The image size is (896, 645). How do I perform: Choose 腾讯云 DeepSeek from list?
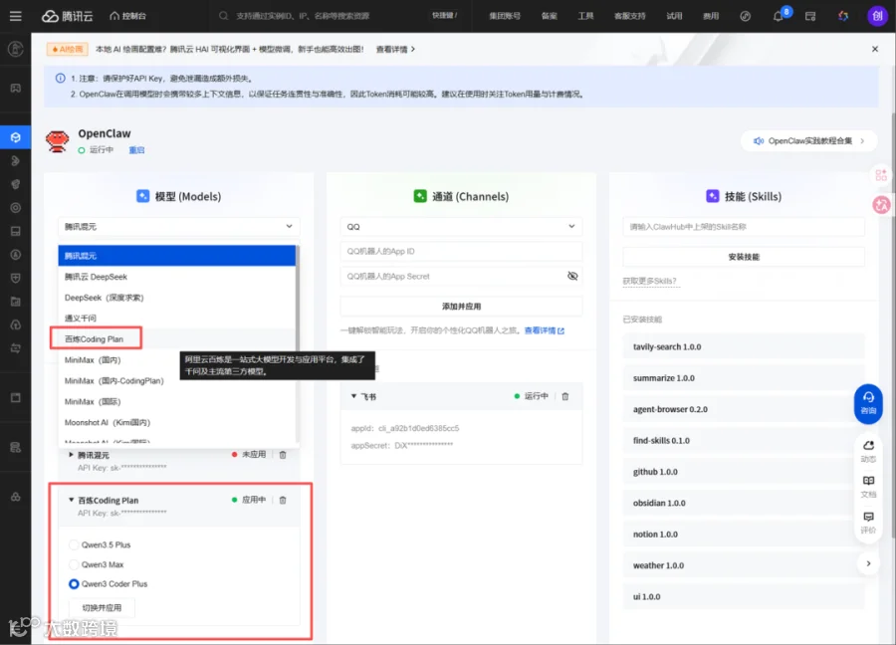tap(176, 277)
